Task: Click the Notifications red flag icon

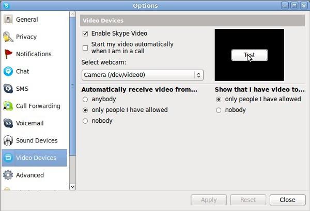Action: tap(8, 54)
